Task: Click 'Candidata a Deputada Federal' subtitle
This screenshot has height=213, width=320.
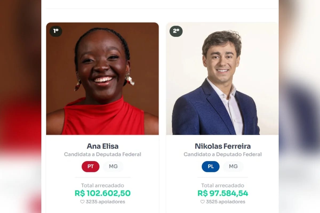Action: click(103, 154)
